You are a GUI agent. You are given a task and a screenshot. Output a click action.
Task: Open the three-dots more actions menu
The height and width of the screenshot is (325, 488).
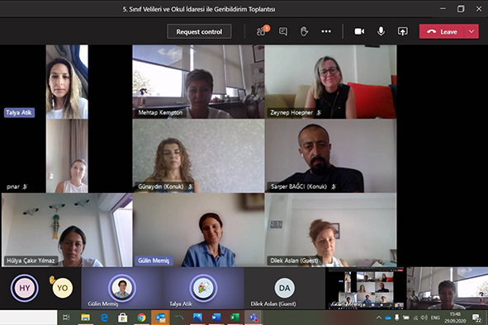[x=326, y=31]
